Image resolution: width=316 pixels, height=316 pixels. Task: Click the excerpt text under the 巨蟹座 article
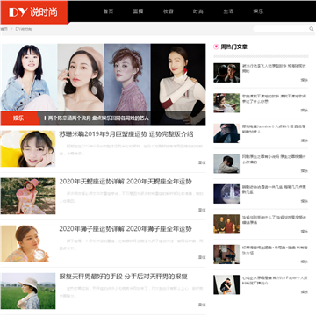[131, 149]
